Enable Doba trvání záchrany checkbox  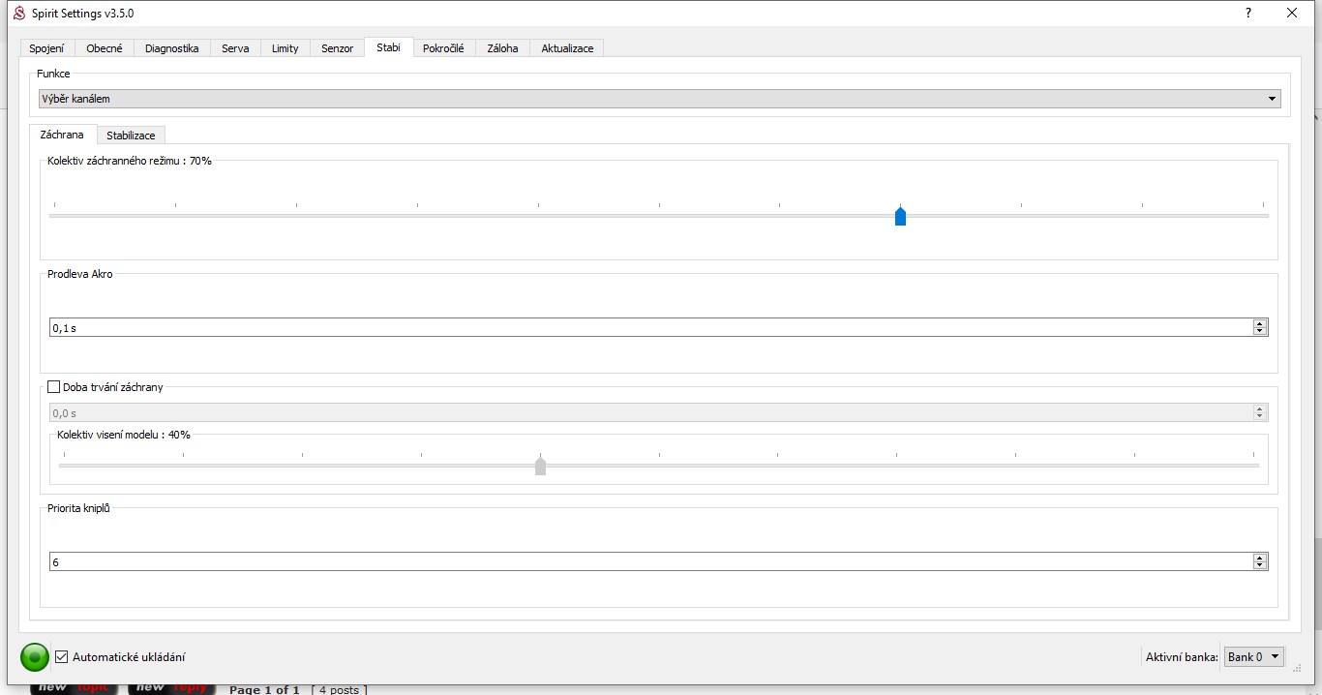click(54, 387)
